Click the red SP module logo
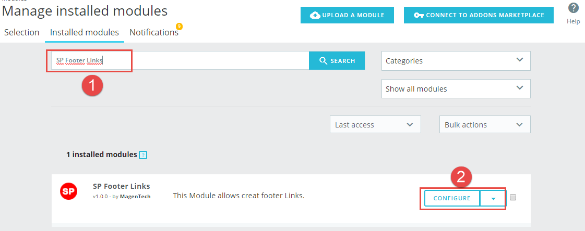Viewport: 585px width, 231px height. tap(69, 191)
